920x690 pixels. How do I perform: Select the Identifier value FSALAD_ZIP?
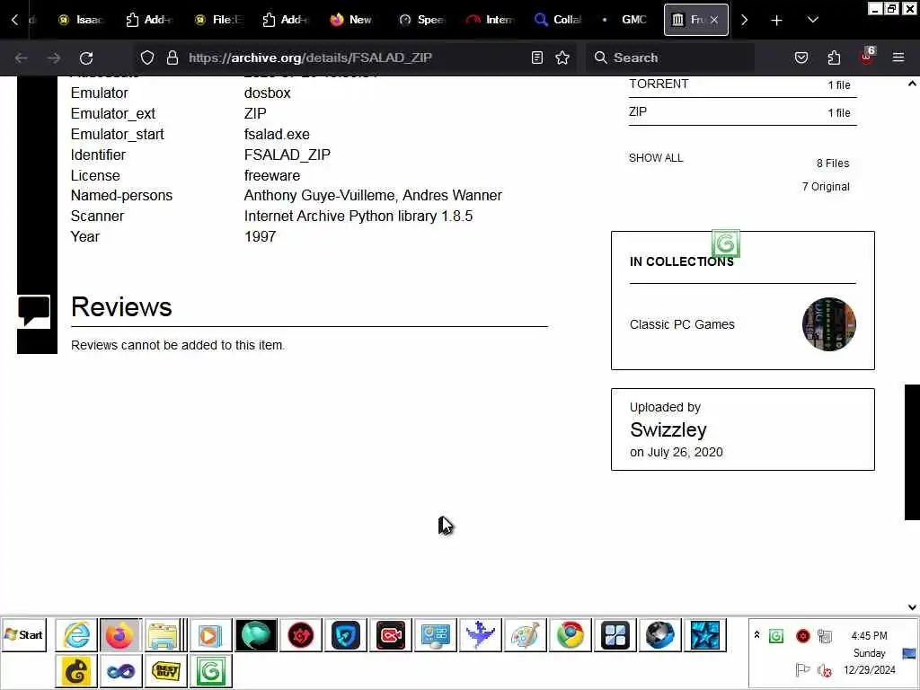(287, 155)
